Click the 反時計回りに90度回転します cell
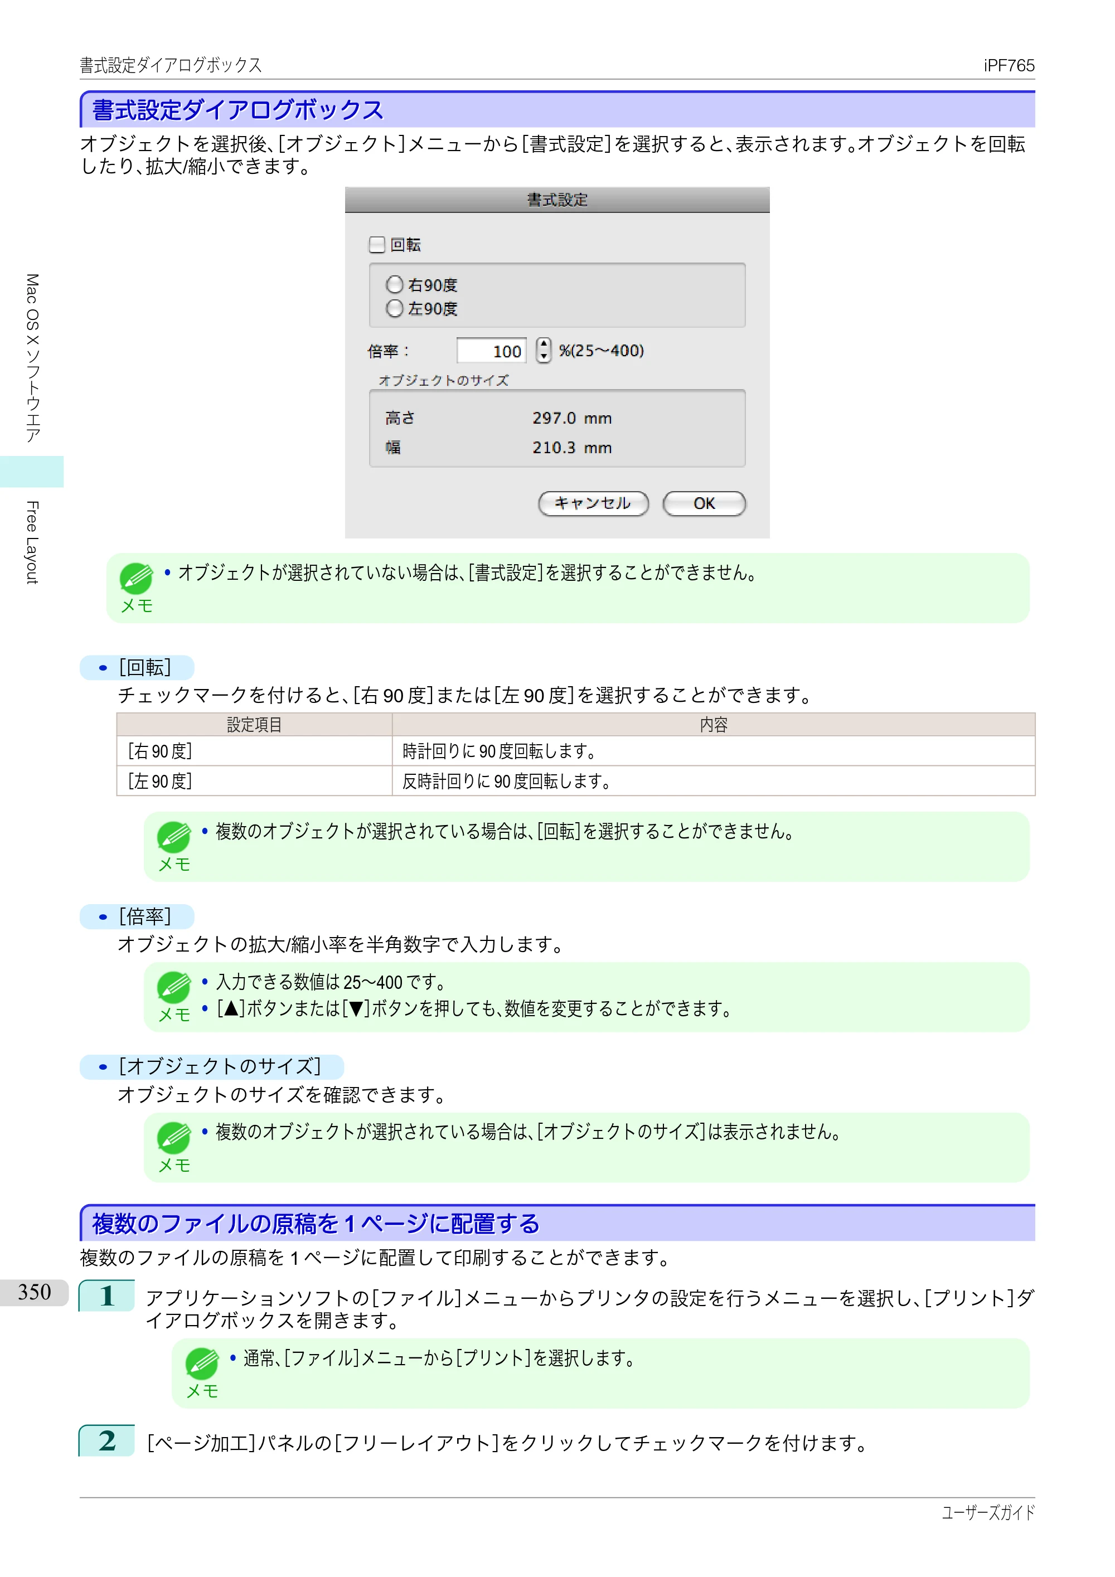Viewport: 1115px width, 1577px height. (x=714, y=781)
